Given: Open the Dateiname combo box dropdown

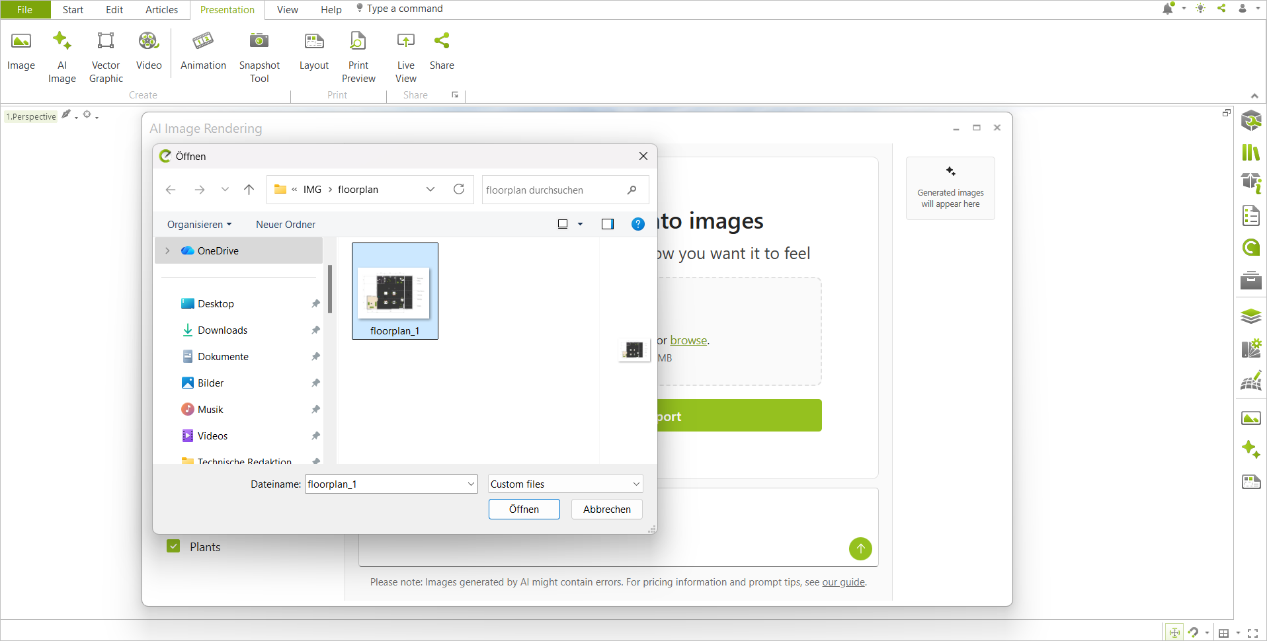Looking at the screenshot, I should [471, 484].
